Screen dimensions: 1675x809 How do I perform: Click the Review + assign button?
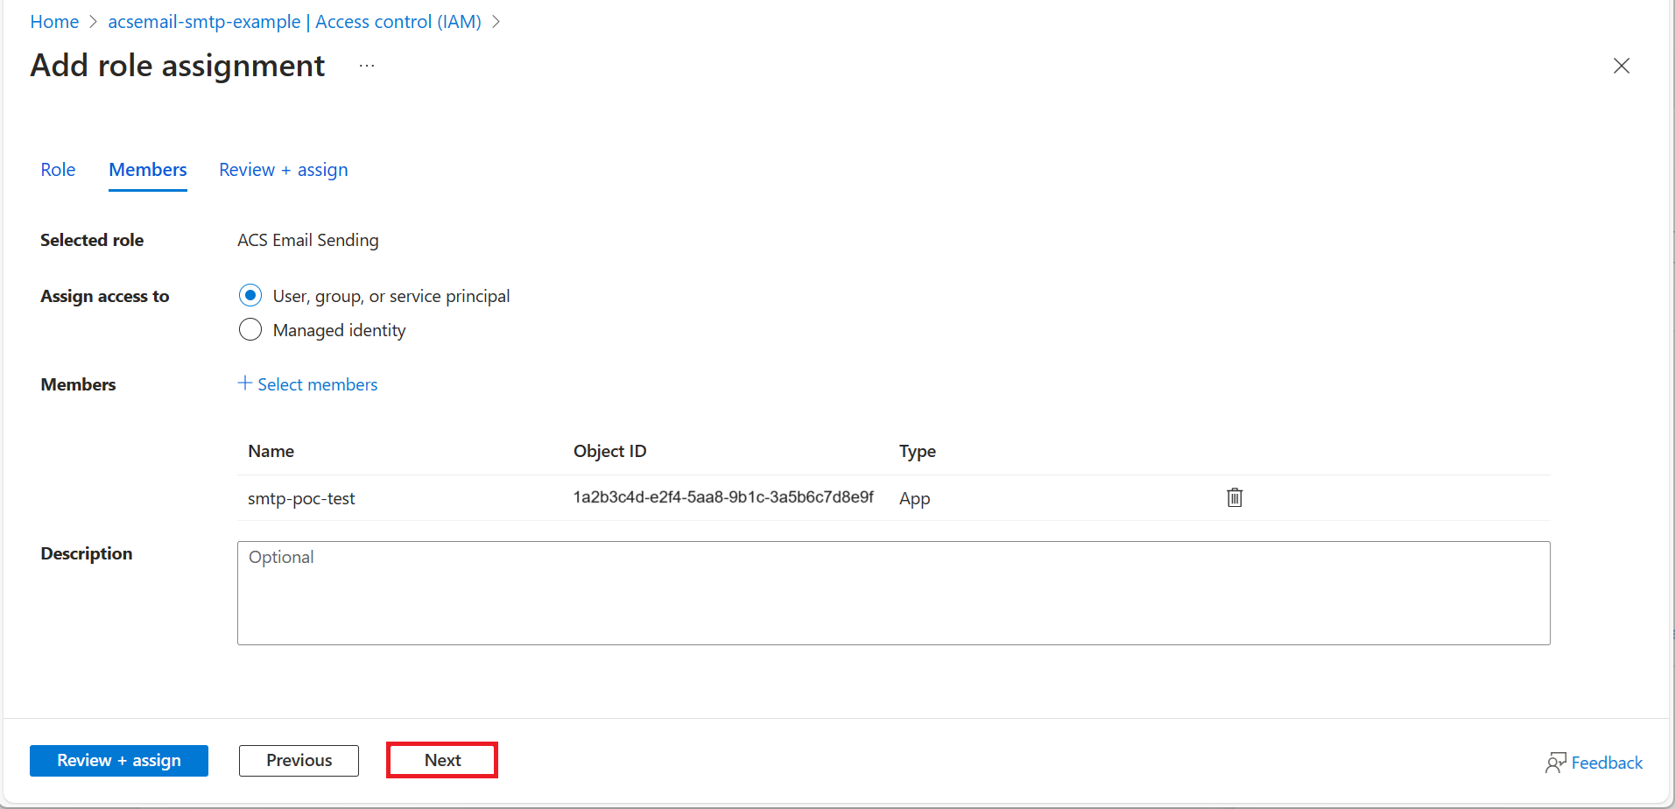[x=119, y=760]
